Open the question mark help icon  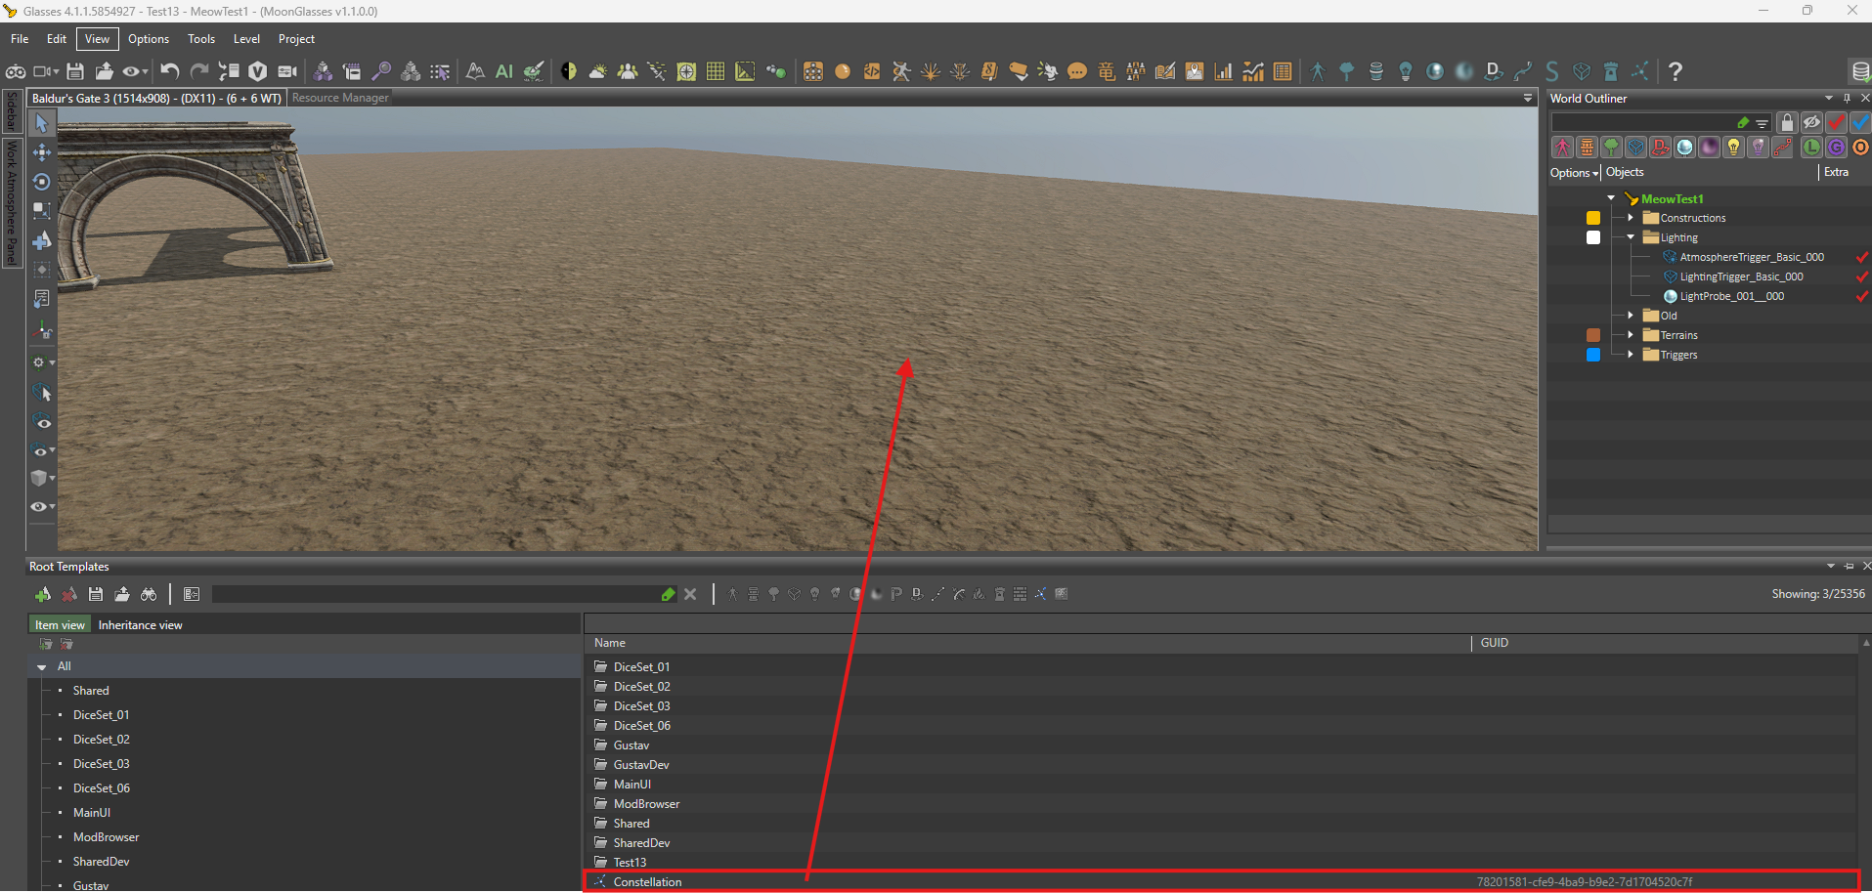click(x=1676, y=71)
